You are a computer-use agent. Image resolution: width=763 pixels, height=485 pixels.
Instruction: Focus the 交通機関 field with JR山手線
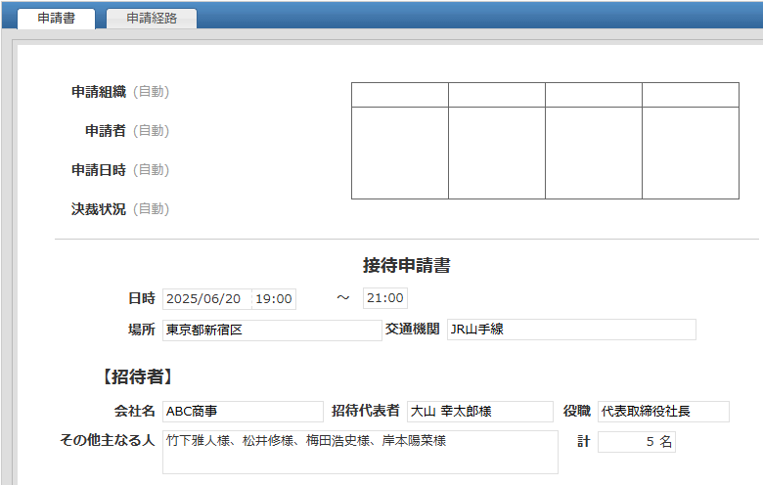570,330
